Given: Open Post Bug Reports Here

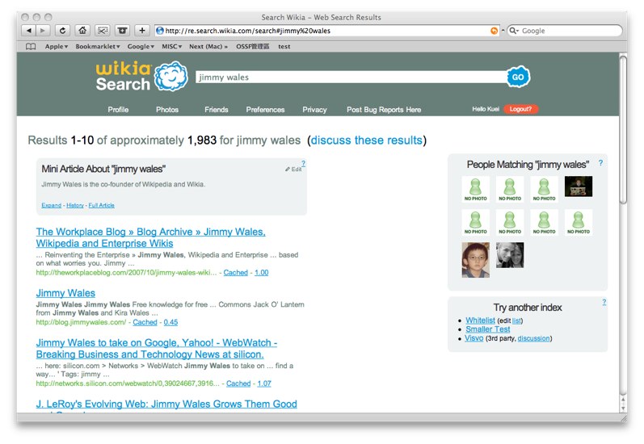Looking at the screenshot, I should click(x=384, y=110).
